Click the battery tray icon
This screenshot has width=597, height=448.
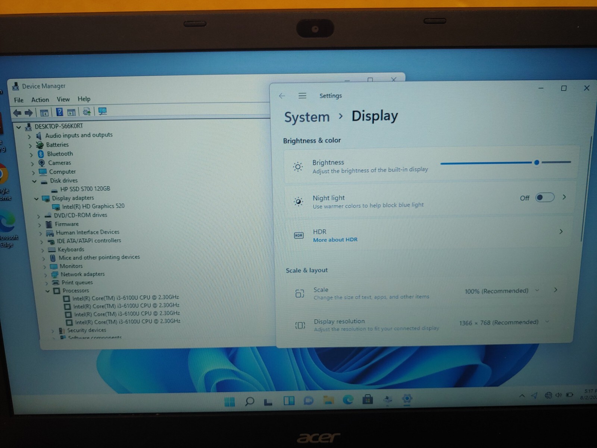(x=569, y=395)
